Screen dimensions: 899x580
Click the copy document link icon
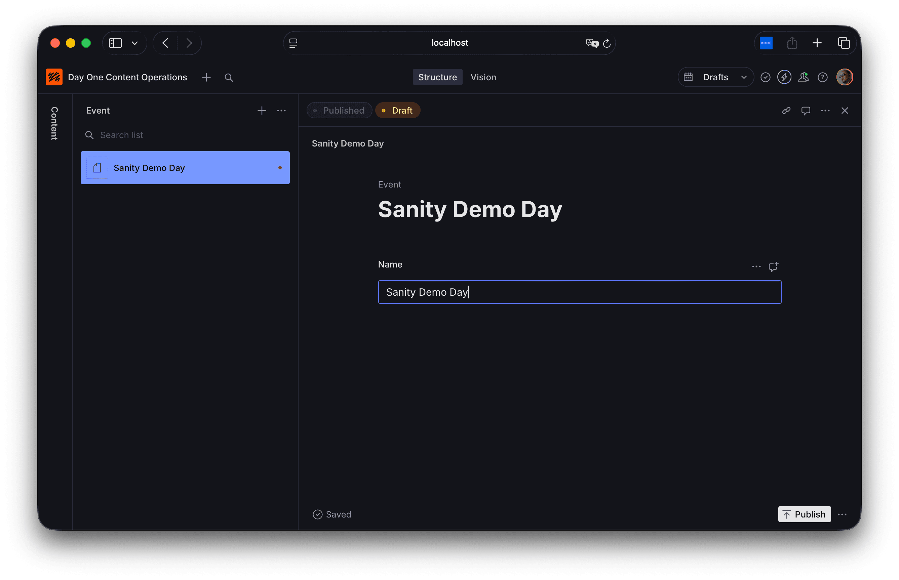click(786, 111)
